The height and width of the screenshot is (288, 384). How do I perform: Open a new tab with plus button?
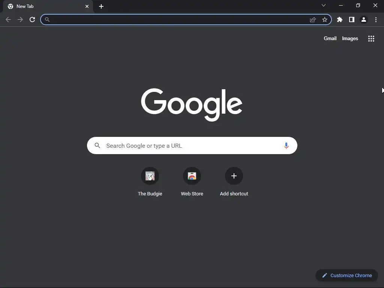click(101, 6)
